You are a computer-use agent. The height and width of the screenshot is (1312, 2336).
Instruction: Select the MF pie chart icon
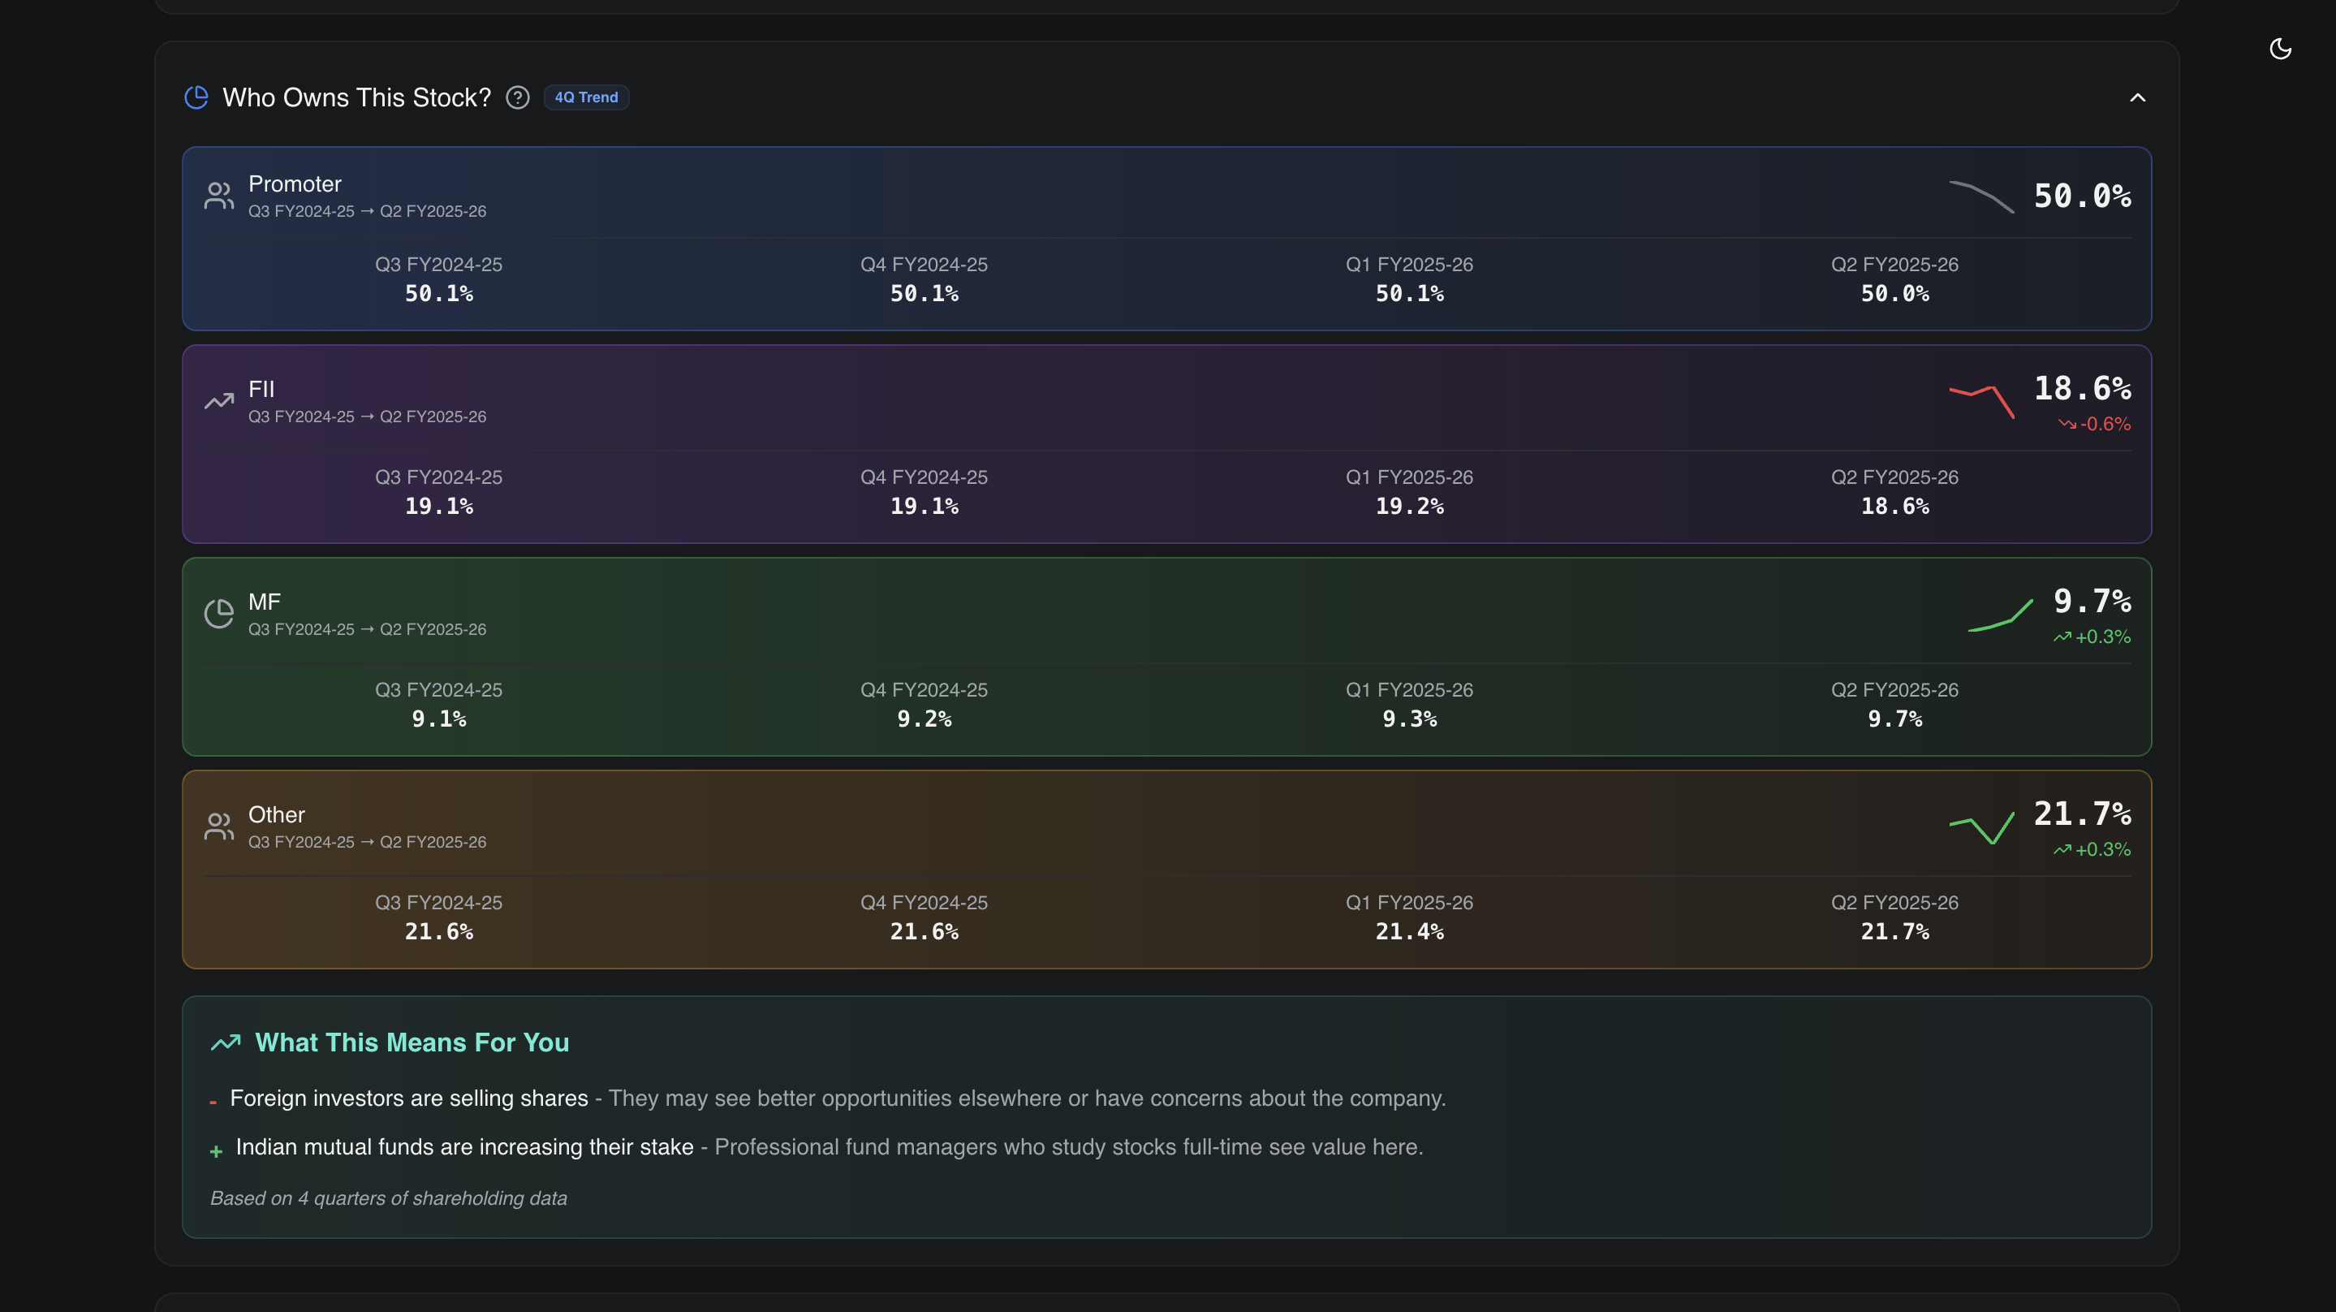tap(218, 612)
